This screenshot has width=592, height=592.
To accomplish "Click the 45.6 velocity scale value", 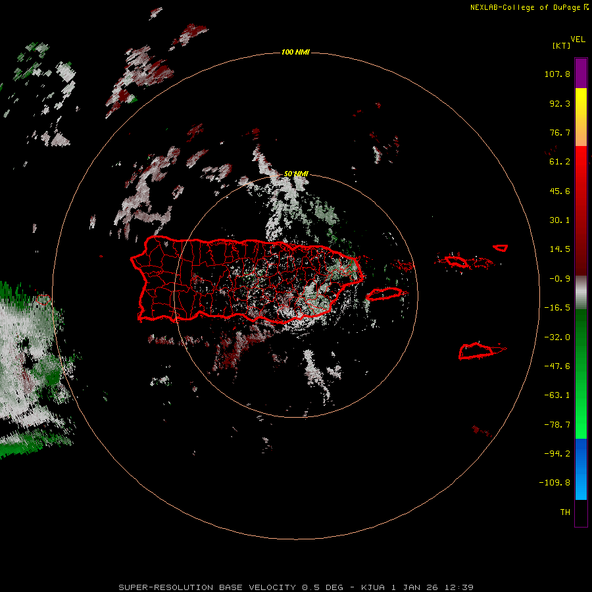I will [x=560, y=191].
